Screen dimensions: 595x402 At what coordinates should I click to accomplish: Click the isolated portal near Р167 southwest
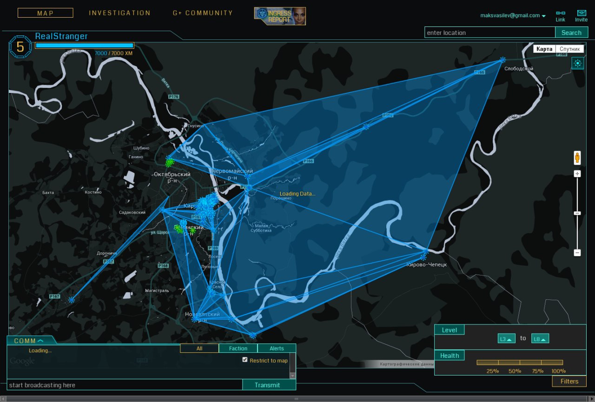tap(71, 300)
